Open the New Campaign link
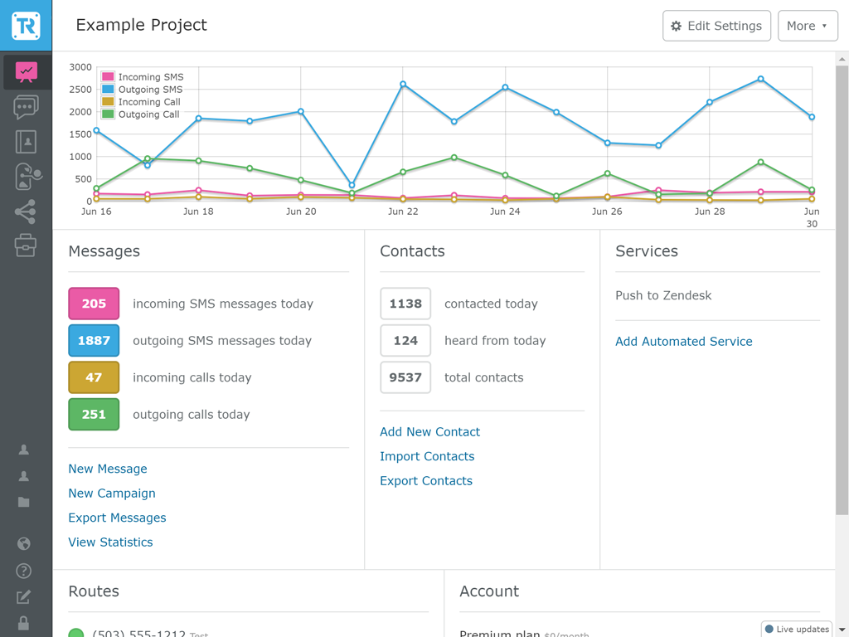Screen dimensions: 849x637 [112, 494]
